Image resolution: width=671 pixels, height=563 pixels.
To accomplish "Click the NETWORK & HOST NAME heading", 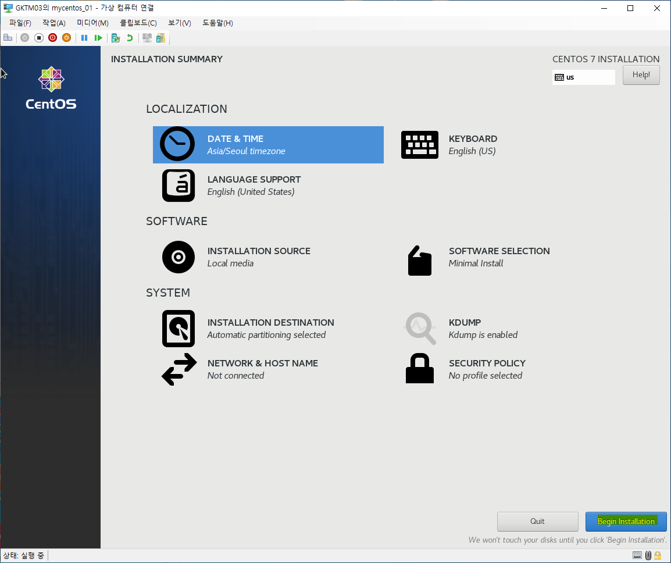I will pyautogui.click(x=263, y=363).
